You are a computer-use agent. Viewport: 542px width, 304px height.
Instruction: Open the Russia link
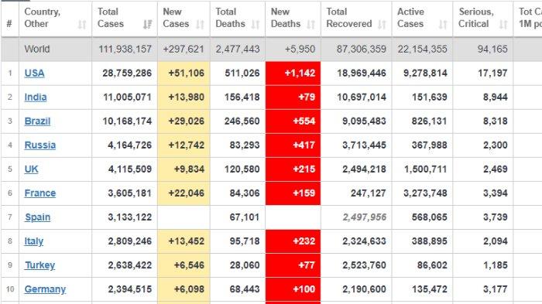[40, 145]
